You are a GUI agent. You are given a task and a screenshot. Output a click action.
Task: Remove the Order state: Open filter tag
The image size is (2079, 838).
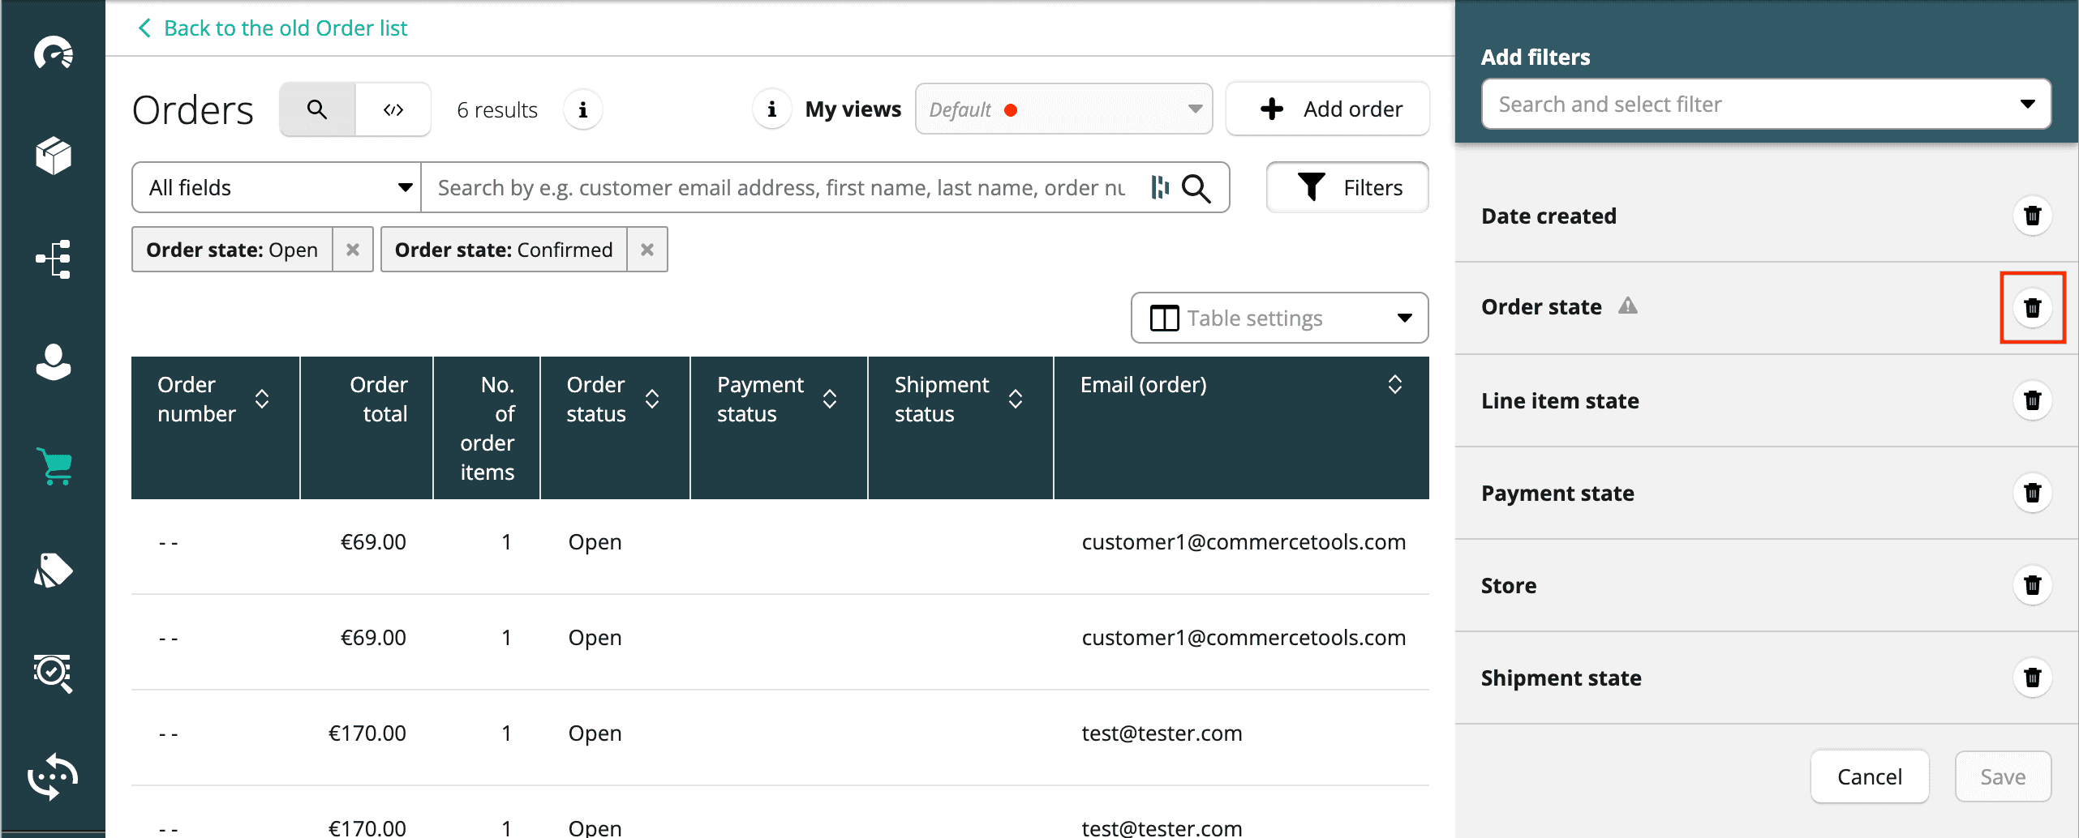pyautogui.click(x=353, y=250)
